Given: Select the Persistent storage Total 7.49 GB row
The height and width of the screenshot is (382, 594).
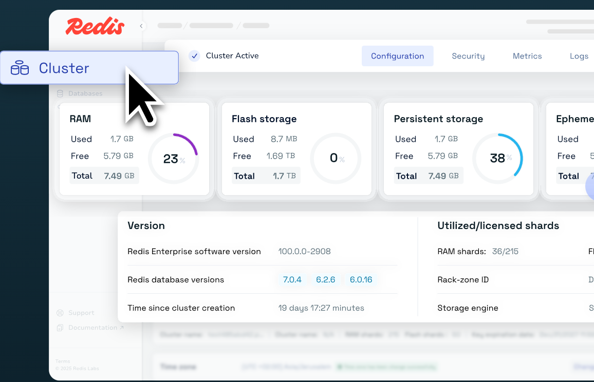Looking at the screenshot, I should pos(429,176).
